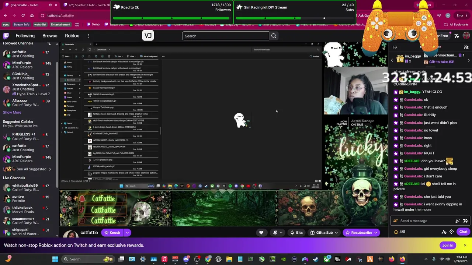Open the Browse tab
The width and height of the screenshot is (472, 265).
point(50,36)
